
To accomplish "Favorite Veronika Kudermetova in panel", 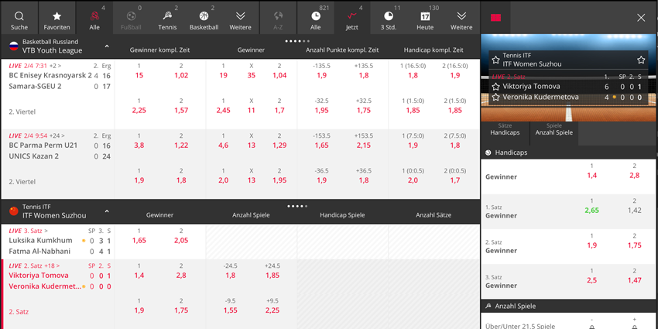I will tap(495, 98).
